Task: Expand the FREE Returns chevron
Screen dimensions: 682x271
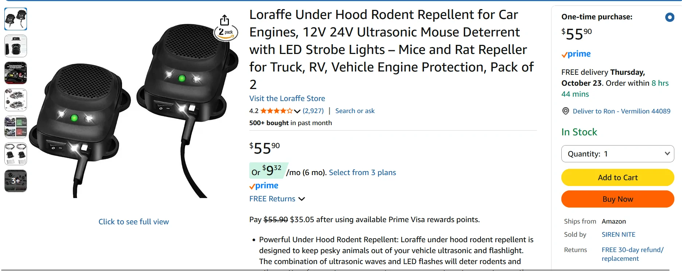Action: [x=301, y=199]
